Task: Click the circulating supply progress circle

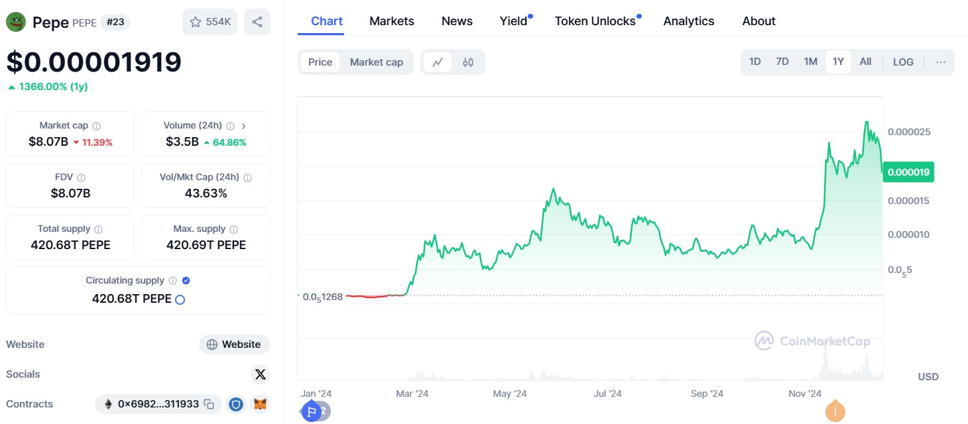Action: tap(180, 299)
